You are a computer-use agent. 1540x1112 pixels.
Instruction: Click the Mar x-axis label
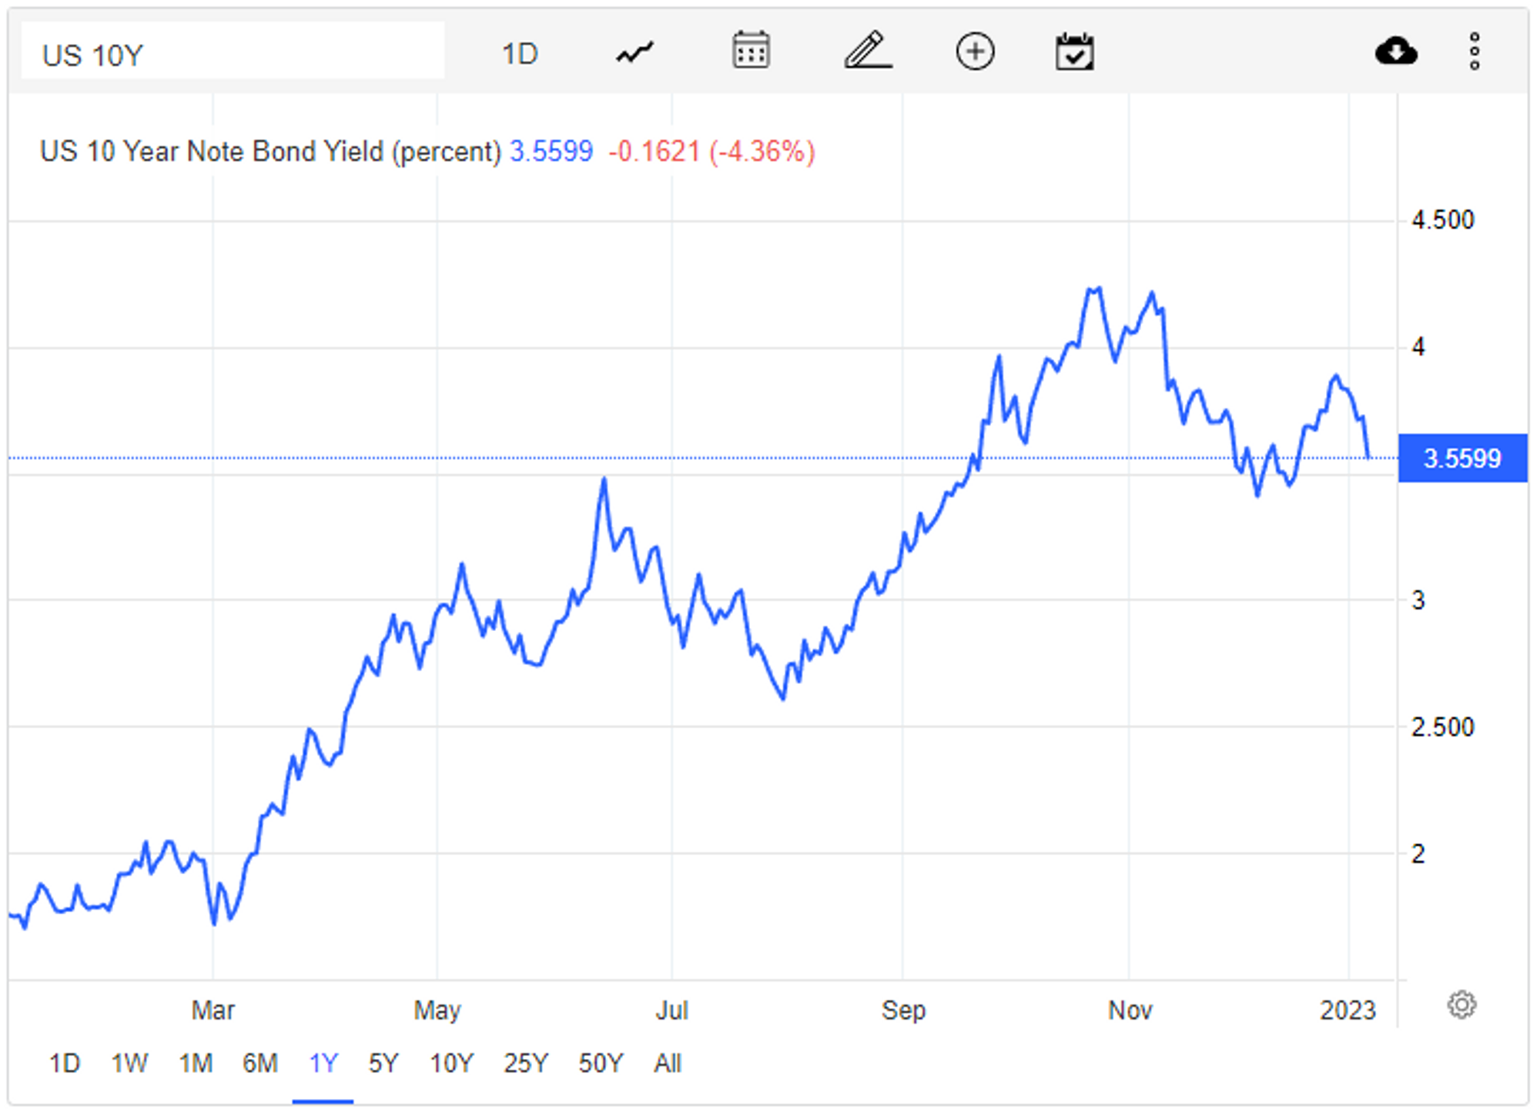[213, 1010]
